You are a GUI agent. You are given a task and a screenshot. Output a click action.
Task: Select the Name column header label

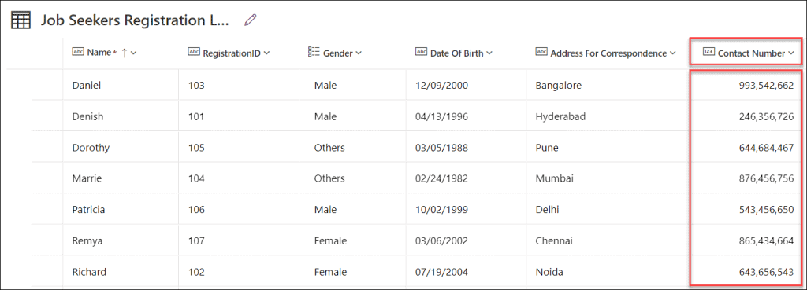[99, 53]
